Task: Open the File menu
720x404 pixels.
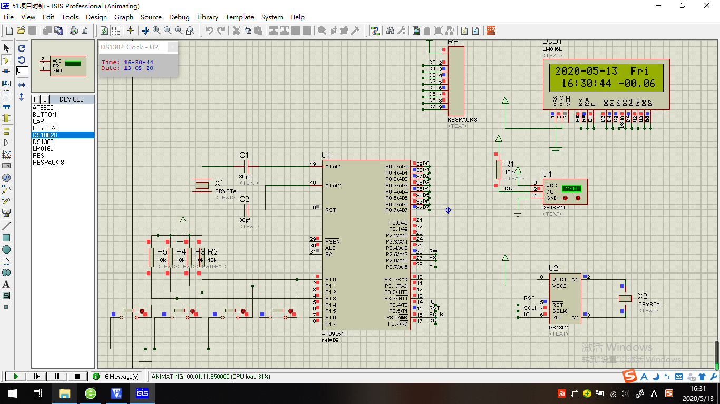Action: tap(9, 17)
